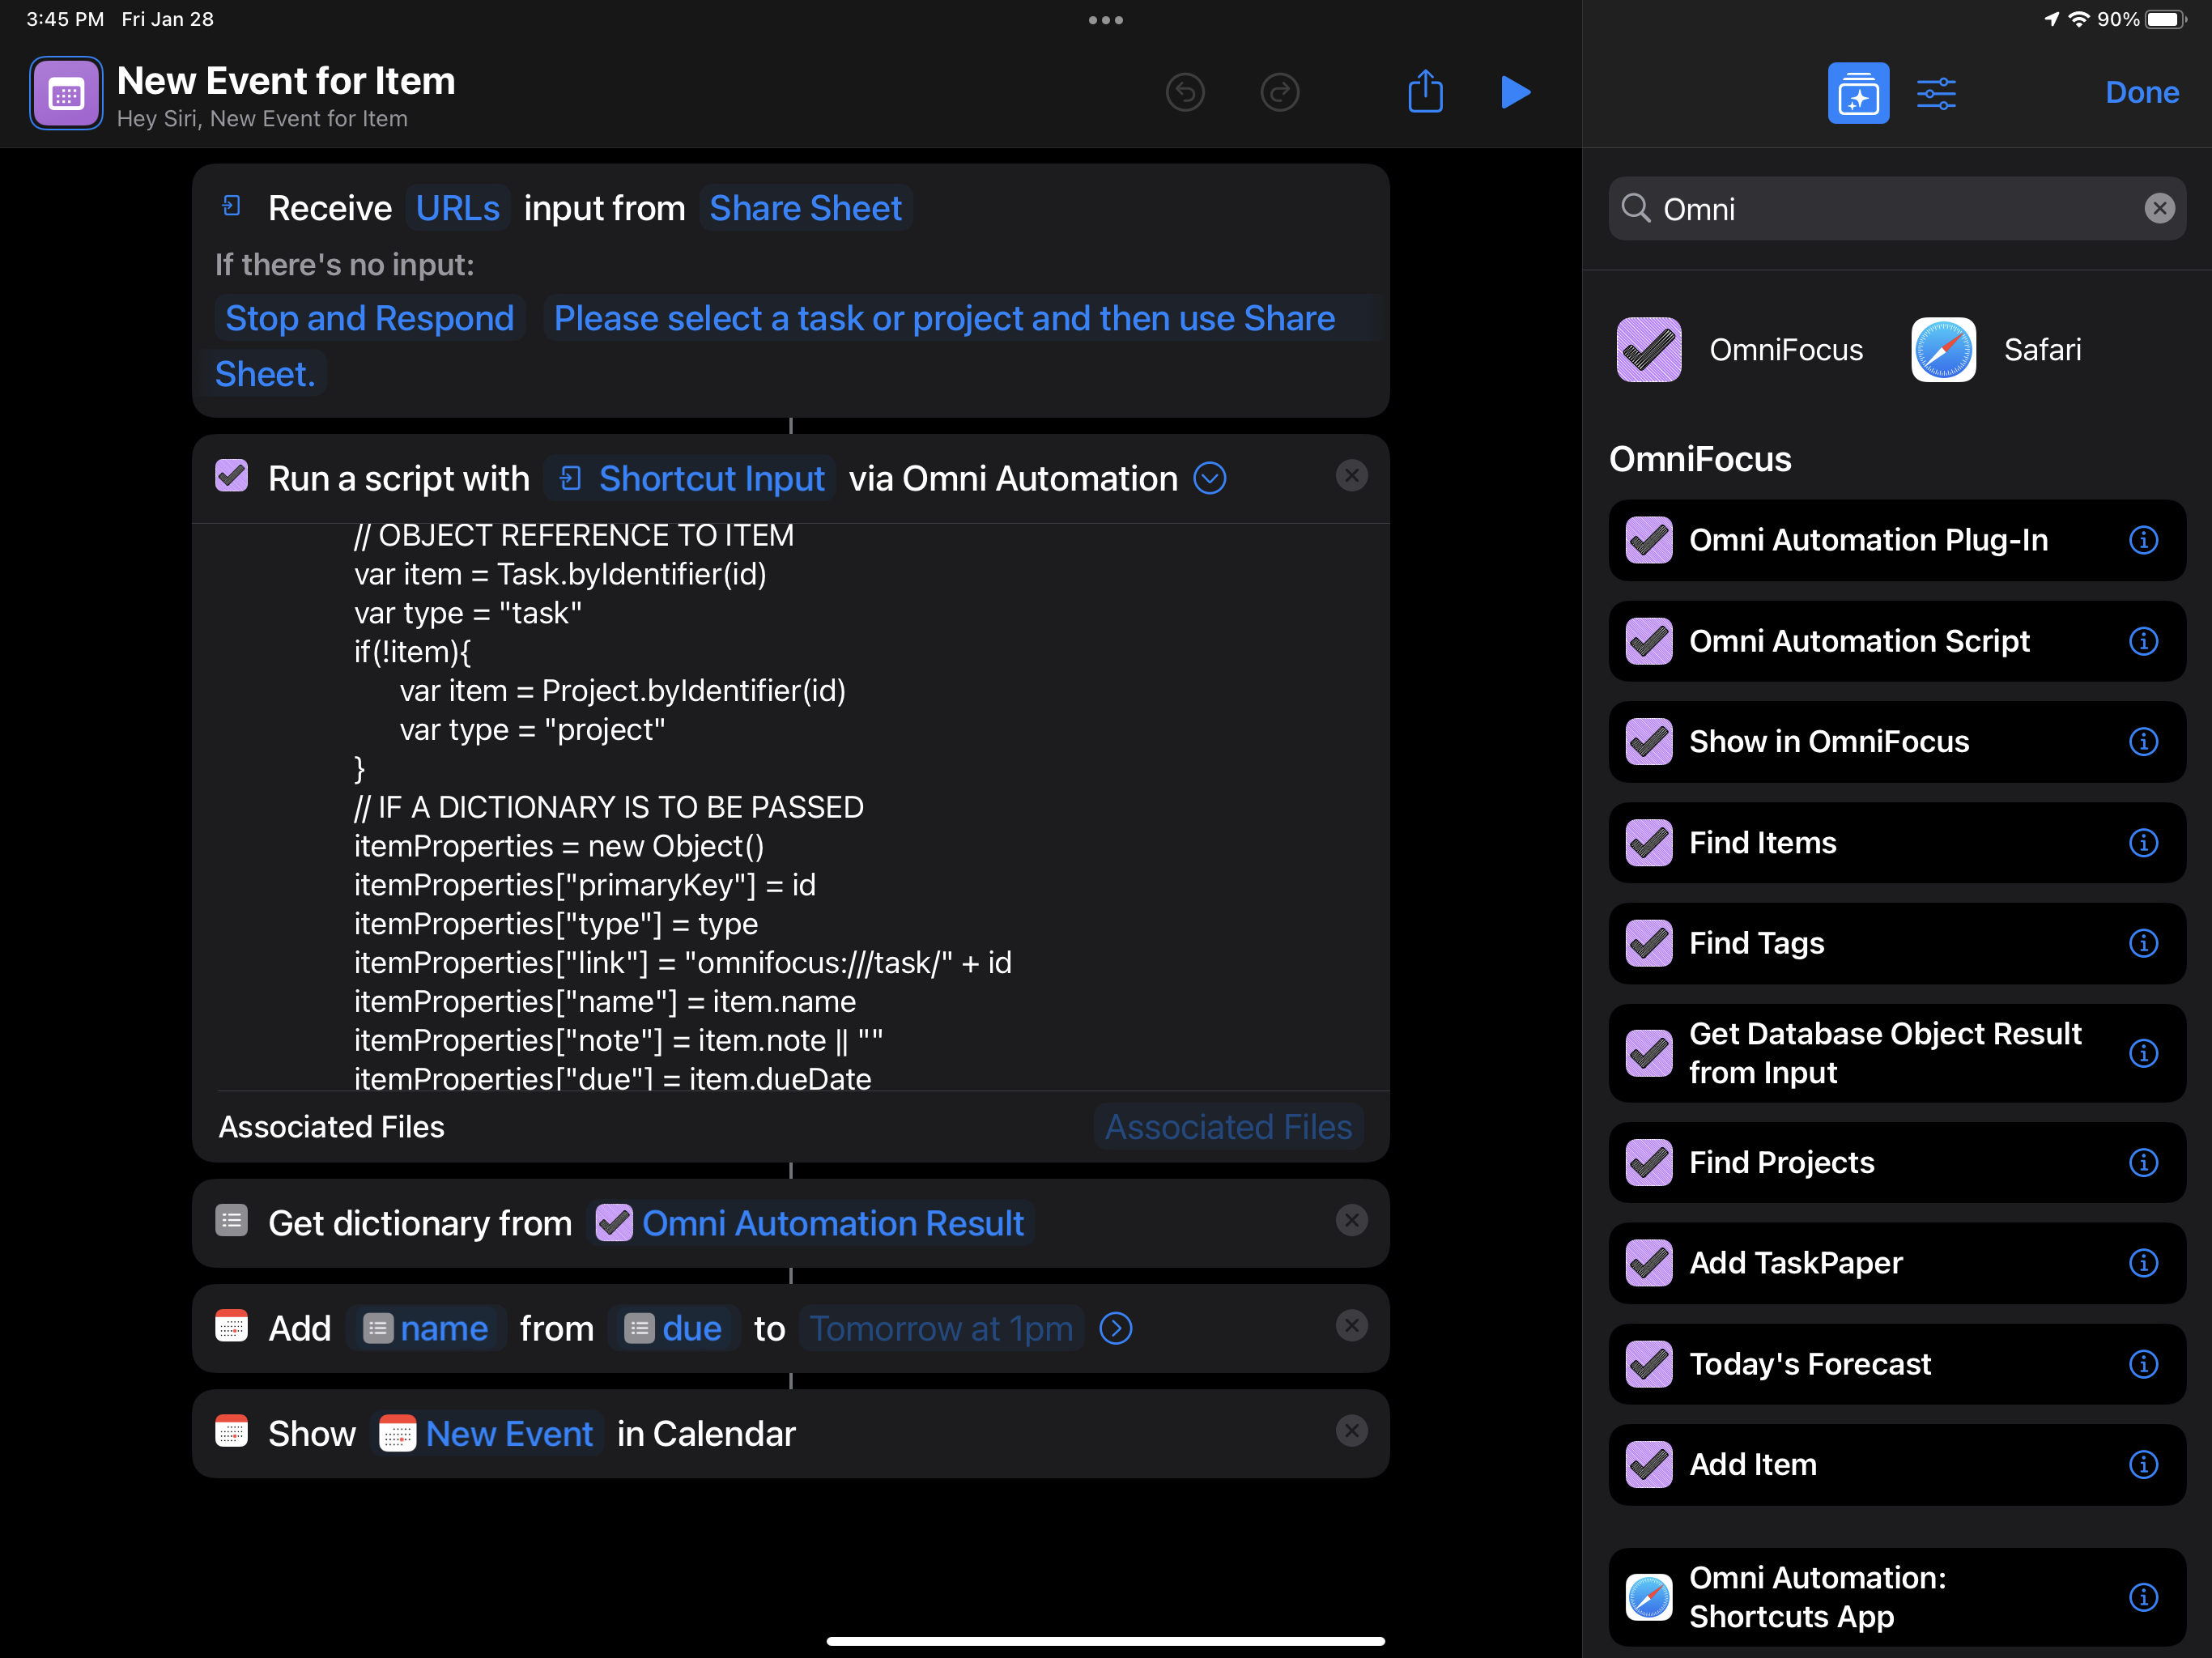Tap the New Event for Item shortcut icon
2212x1658 pixels.
point(66,94)
